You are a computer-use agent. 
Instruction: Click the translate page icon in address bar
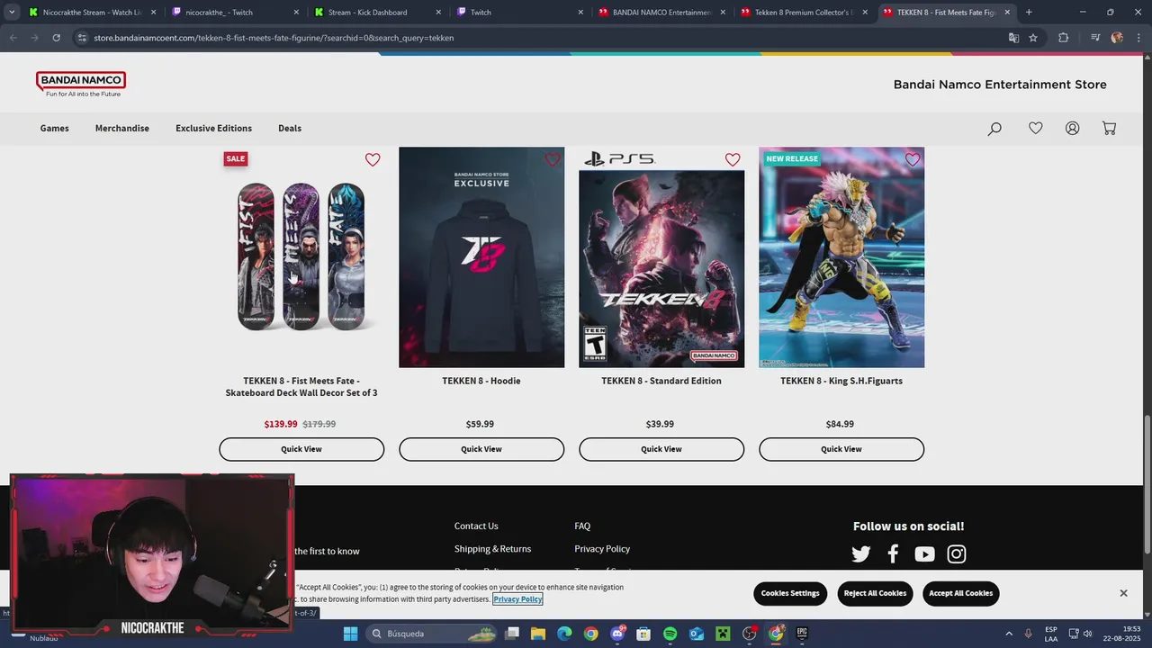tap(1013, 38)
